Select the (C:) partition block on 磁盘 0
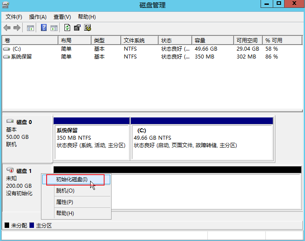Screen dimensions: 305x241 201,137
